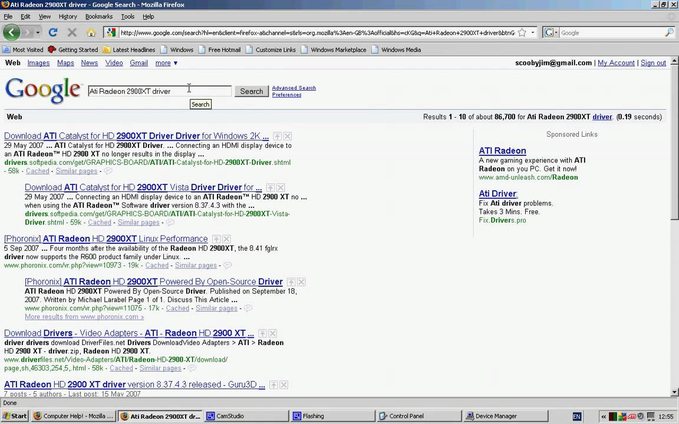Promote the first Softpedia result with arrow icon
Viewport: 679px width, 424px height.
277,136
